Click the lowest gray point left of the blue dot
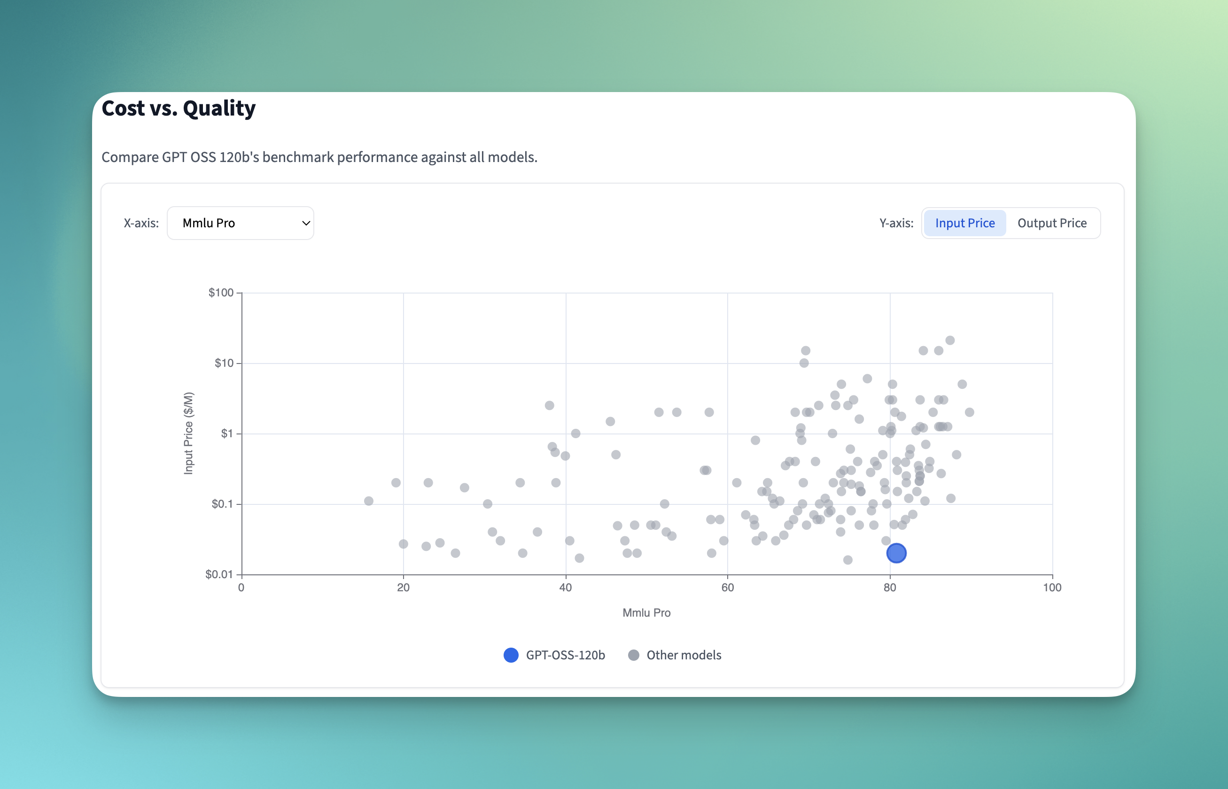1228x789 pixels. 847,559
